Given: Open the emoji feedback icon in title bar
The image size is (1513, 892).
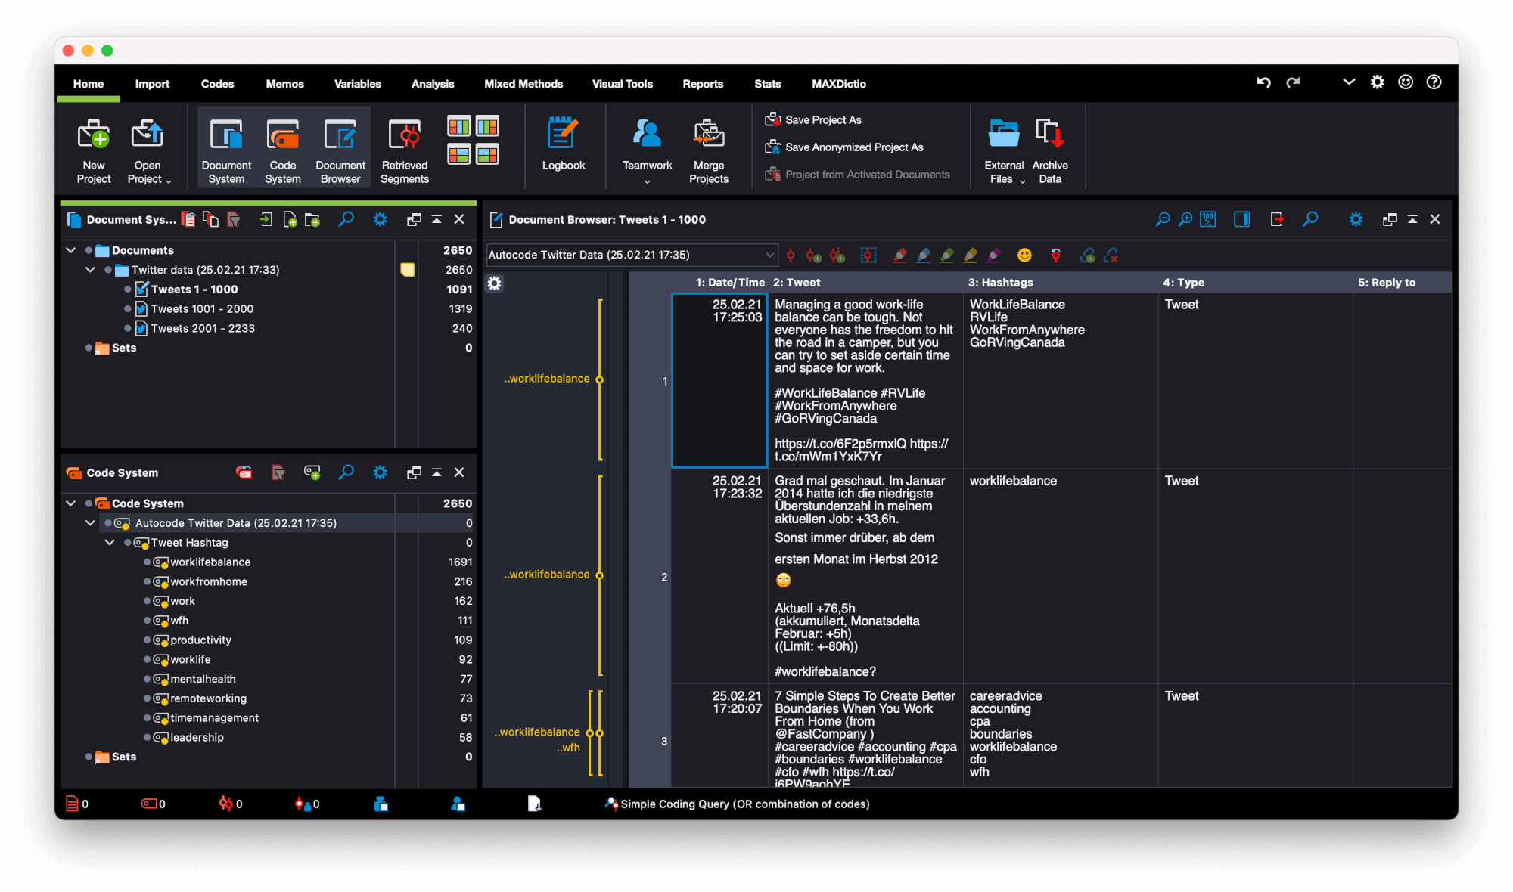Looking at the screenshot, I should pyautogui.click(x=1405, y=82).
